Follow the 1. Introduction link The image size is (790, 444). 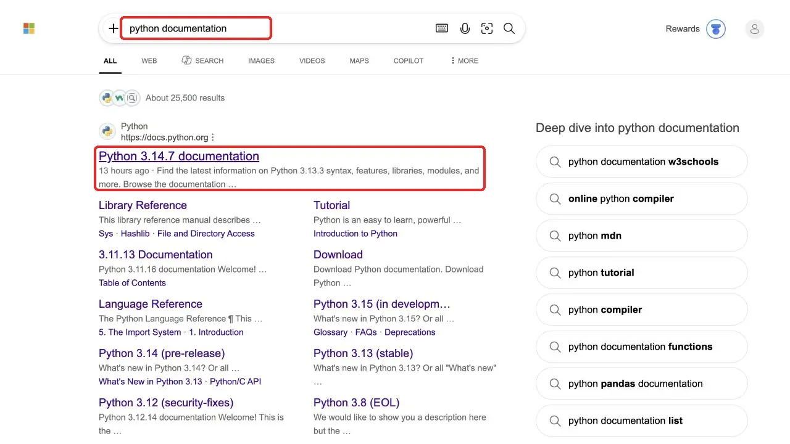coord(216,332)
